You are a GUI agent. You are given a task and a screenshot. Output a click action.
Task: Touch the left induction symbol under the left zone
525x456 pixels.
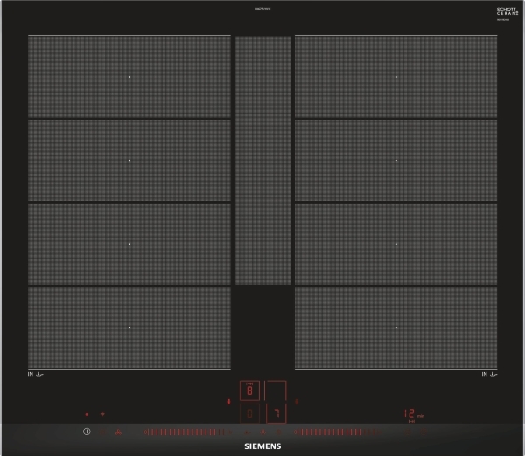tap(36, 375)
